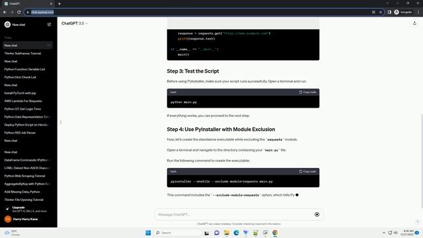Click the page's vertical scrollbar

[x=422, y=161]
